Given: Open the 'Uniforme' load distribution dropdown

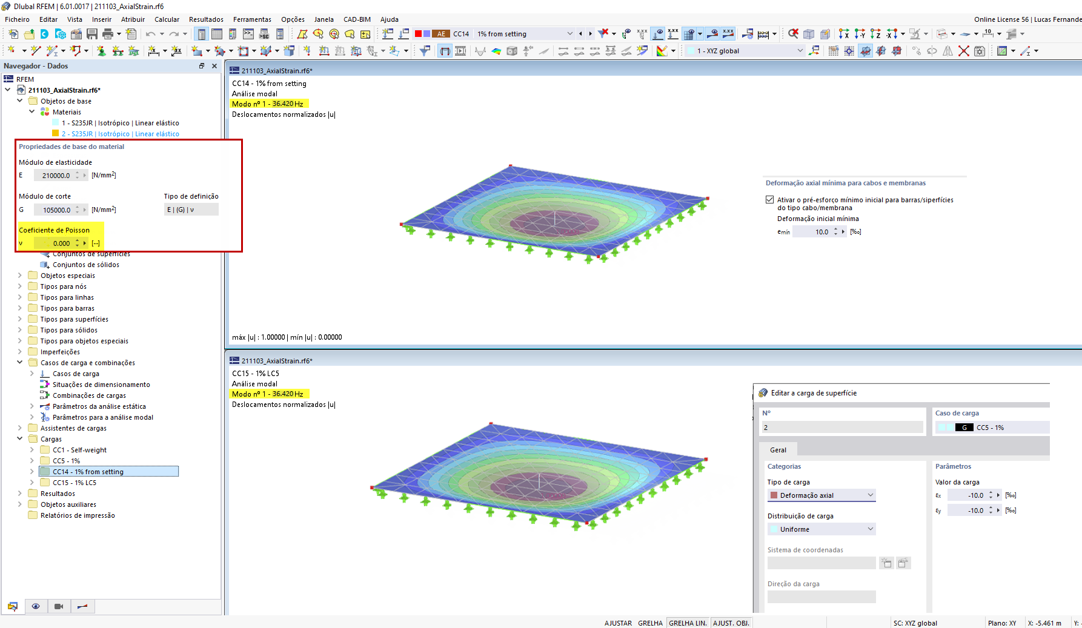Looking at the screenshot, I should (x=821, y=529).
